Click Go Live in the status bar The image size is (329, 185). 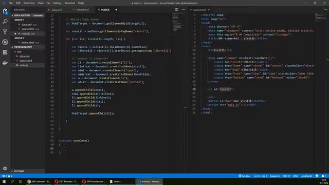pyautogui.click(x=245, y=176)
